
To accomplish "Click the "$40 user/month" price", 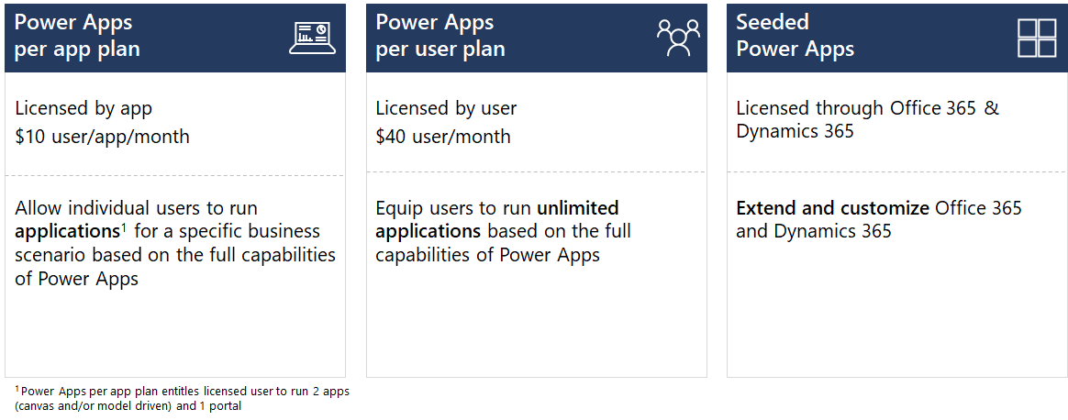I will click(443, 137).
